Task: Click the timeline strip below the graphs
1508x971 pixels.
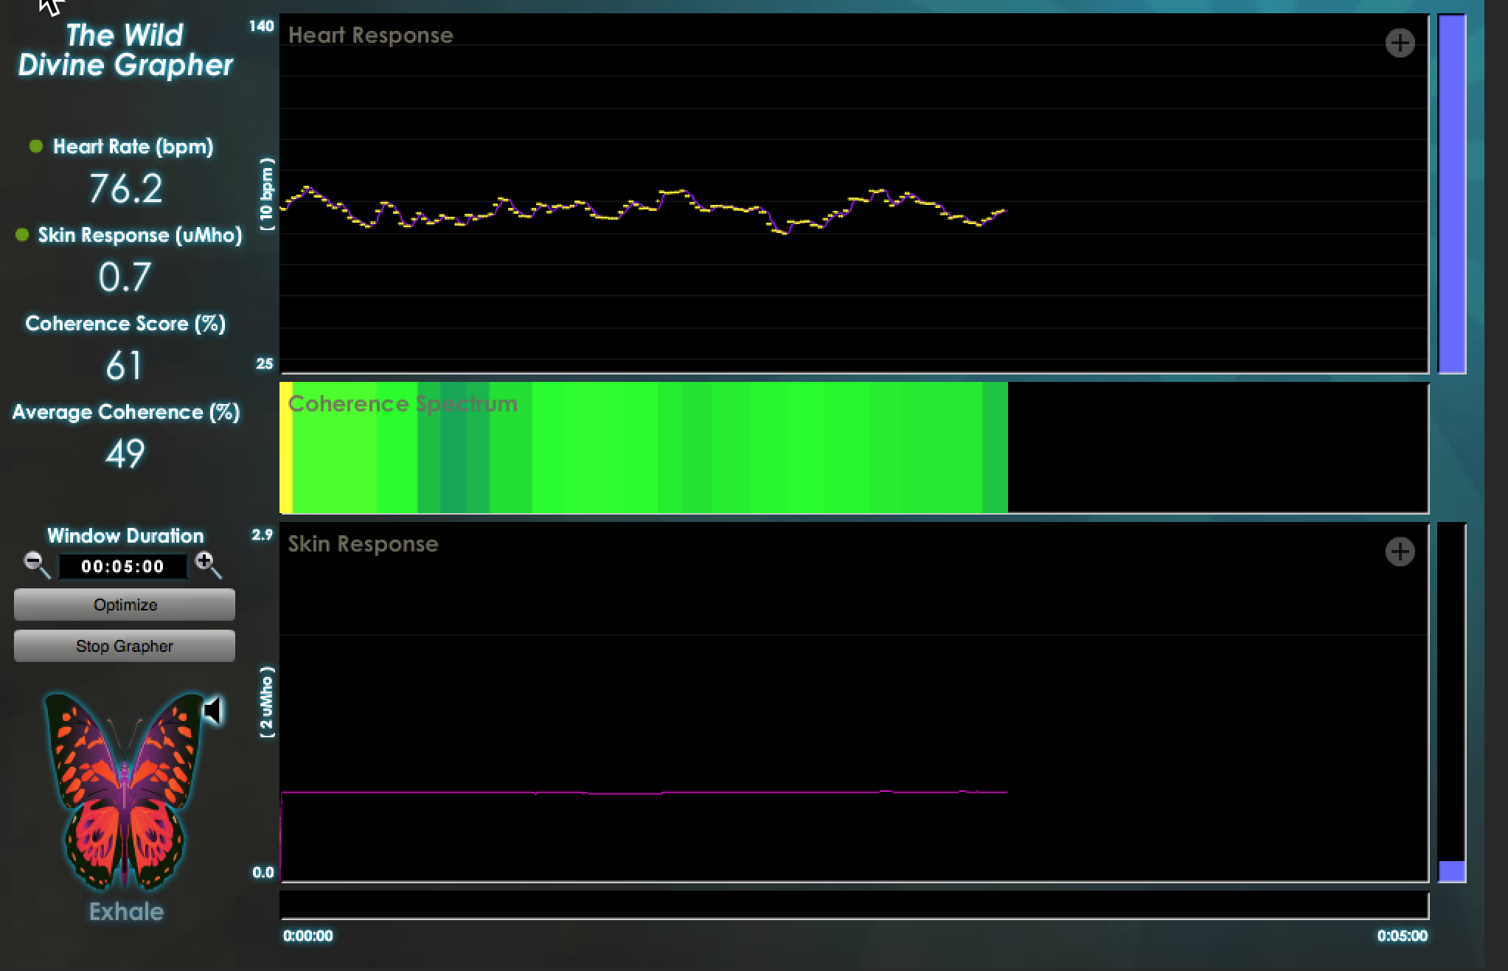Action: click(853, 905)
